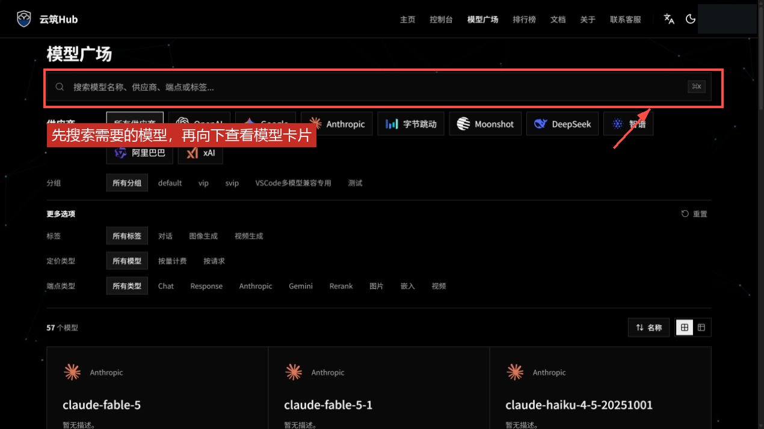Screen dimensions: 764x429
Task: Select 所有标签 tag filter
Action: click(127, 236)
